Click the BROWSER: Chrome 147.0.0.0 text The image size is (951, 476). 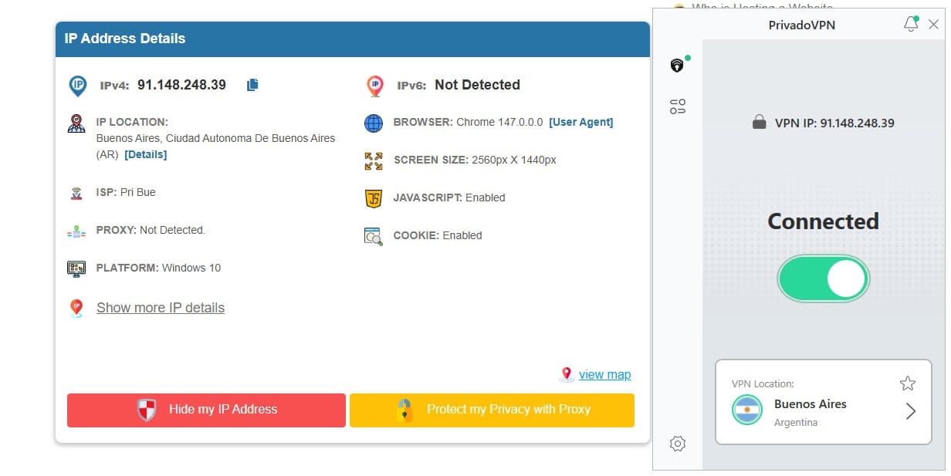point(468,122)
